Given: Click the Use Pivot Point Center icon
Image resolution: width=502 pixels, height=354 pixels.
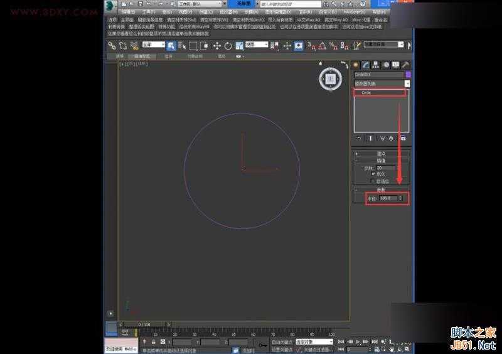Looking at the screenshot, I should click(274, 46).
